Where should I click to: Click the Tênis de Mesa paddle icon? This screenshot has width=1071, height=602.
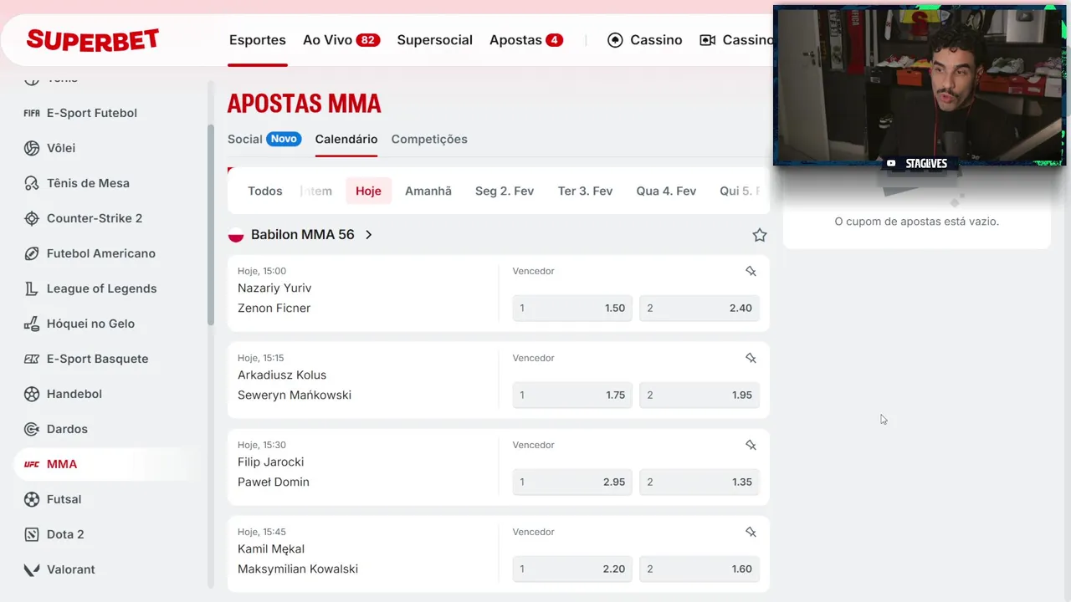(x=32, y=183)
